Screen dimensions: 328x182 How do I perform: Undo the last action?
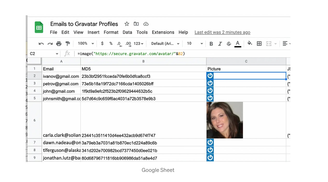(41, 44)
